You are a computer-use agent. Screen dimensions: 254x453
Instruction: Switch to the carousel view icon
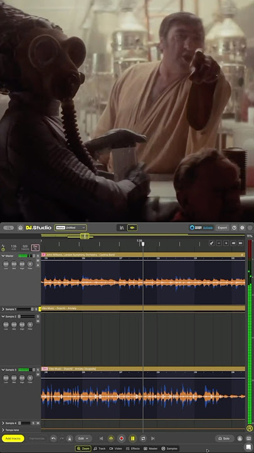122,228
